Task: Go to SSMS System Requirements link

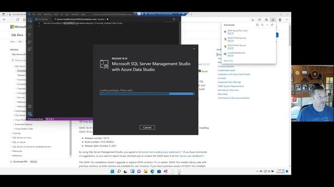Action: tap(231, 86)
